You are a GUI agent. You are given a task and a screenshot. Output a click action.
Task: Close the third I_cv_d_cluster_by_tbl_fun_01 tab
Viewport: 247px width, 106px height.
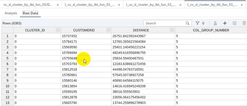tap(180, 5)
